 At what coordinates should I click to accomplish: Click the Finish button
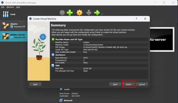128,84
